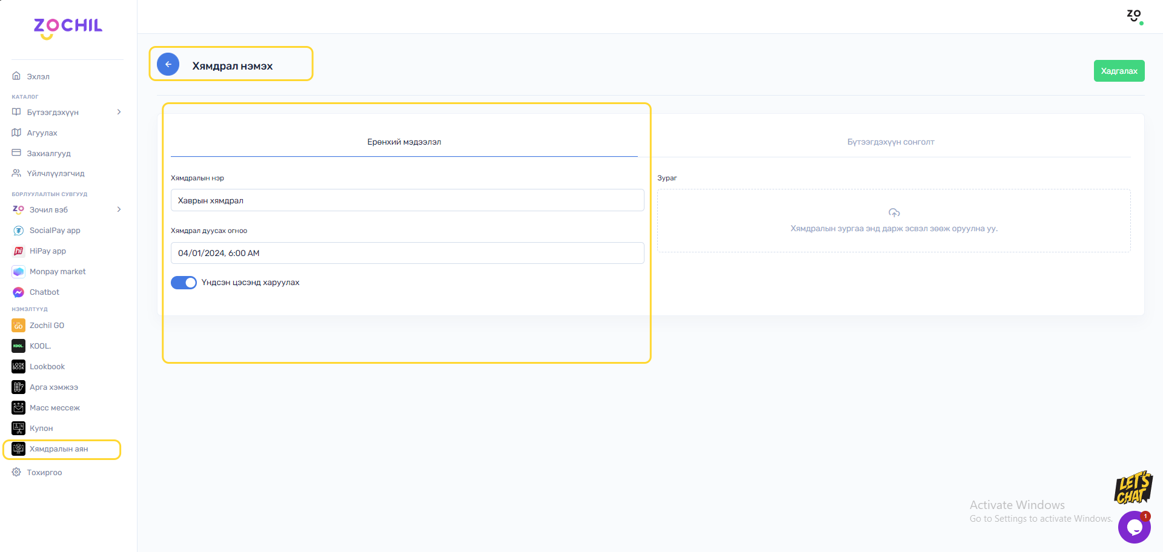This screenshot has width=1163, height=552.
Task: Click the green Хадгалах button
Action: coord(1118,71)
